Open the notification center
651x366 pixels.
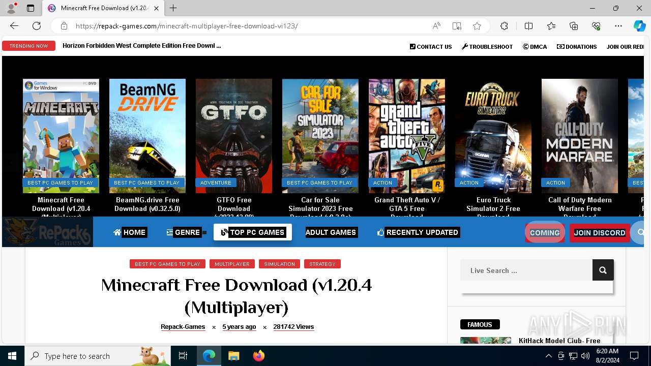[x=634, y=356]
